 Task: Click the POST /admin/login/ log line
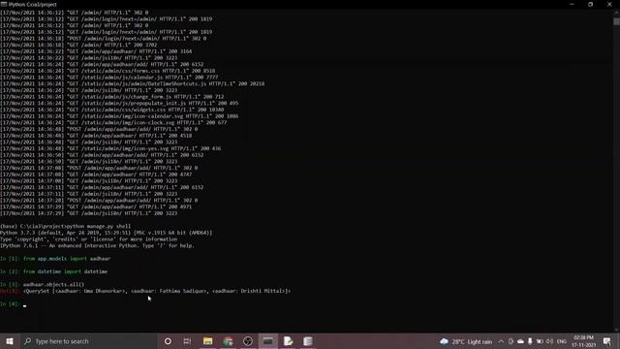[x=104, y=39]
